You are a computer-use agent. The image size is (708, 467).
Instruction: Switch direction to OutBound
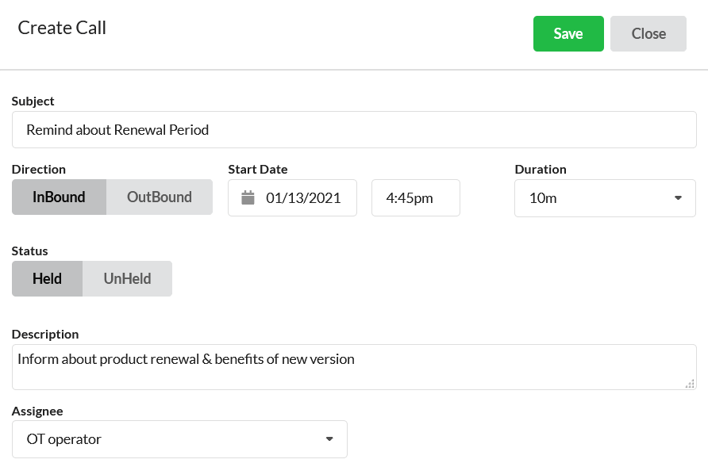pos(160,197)
